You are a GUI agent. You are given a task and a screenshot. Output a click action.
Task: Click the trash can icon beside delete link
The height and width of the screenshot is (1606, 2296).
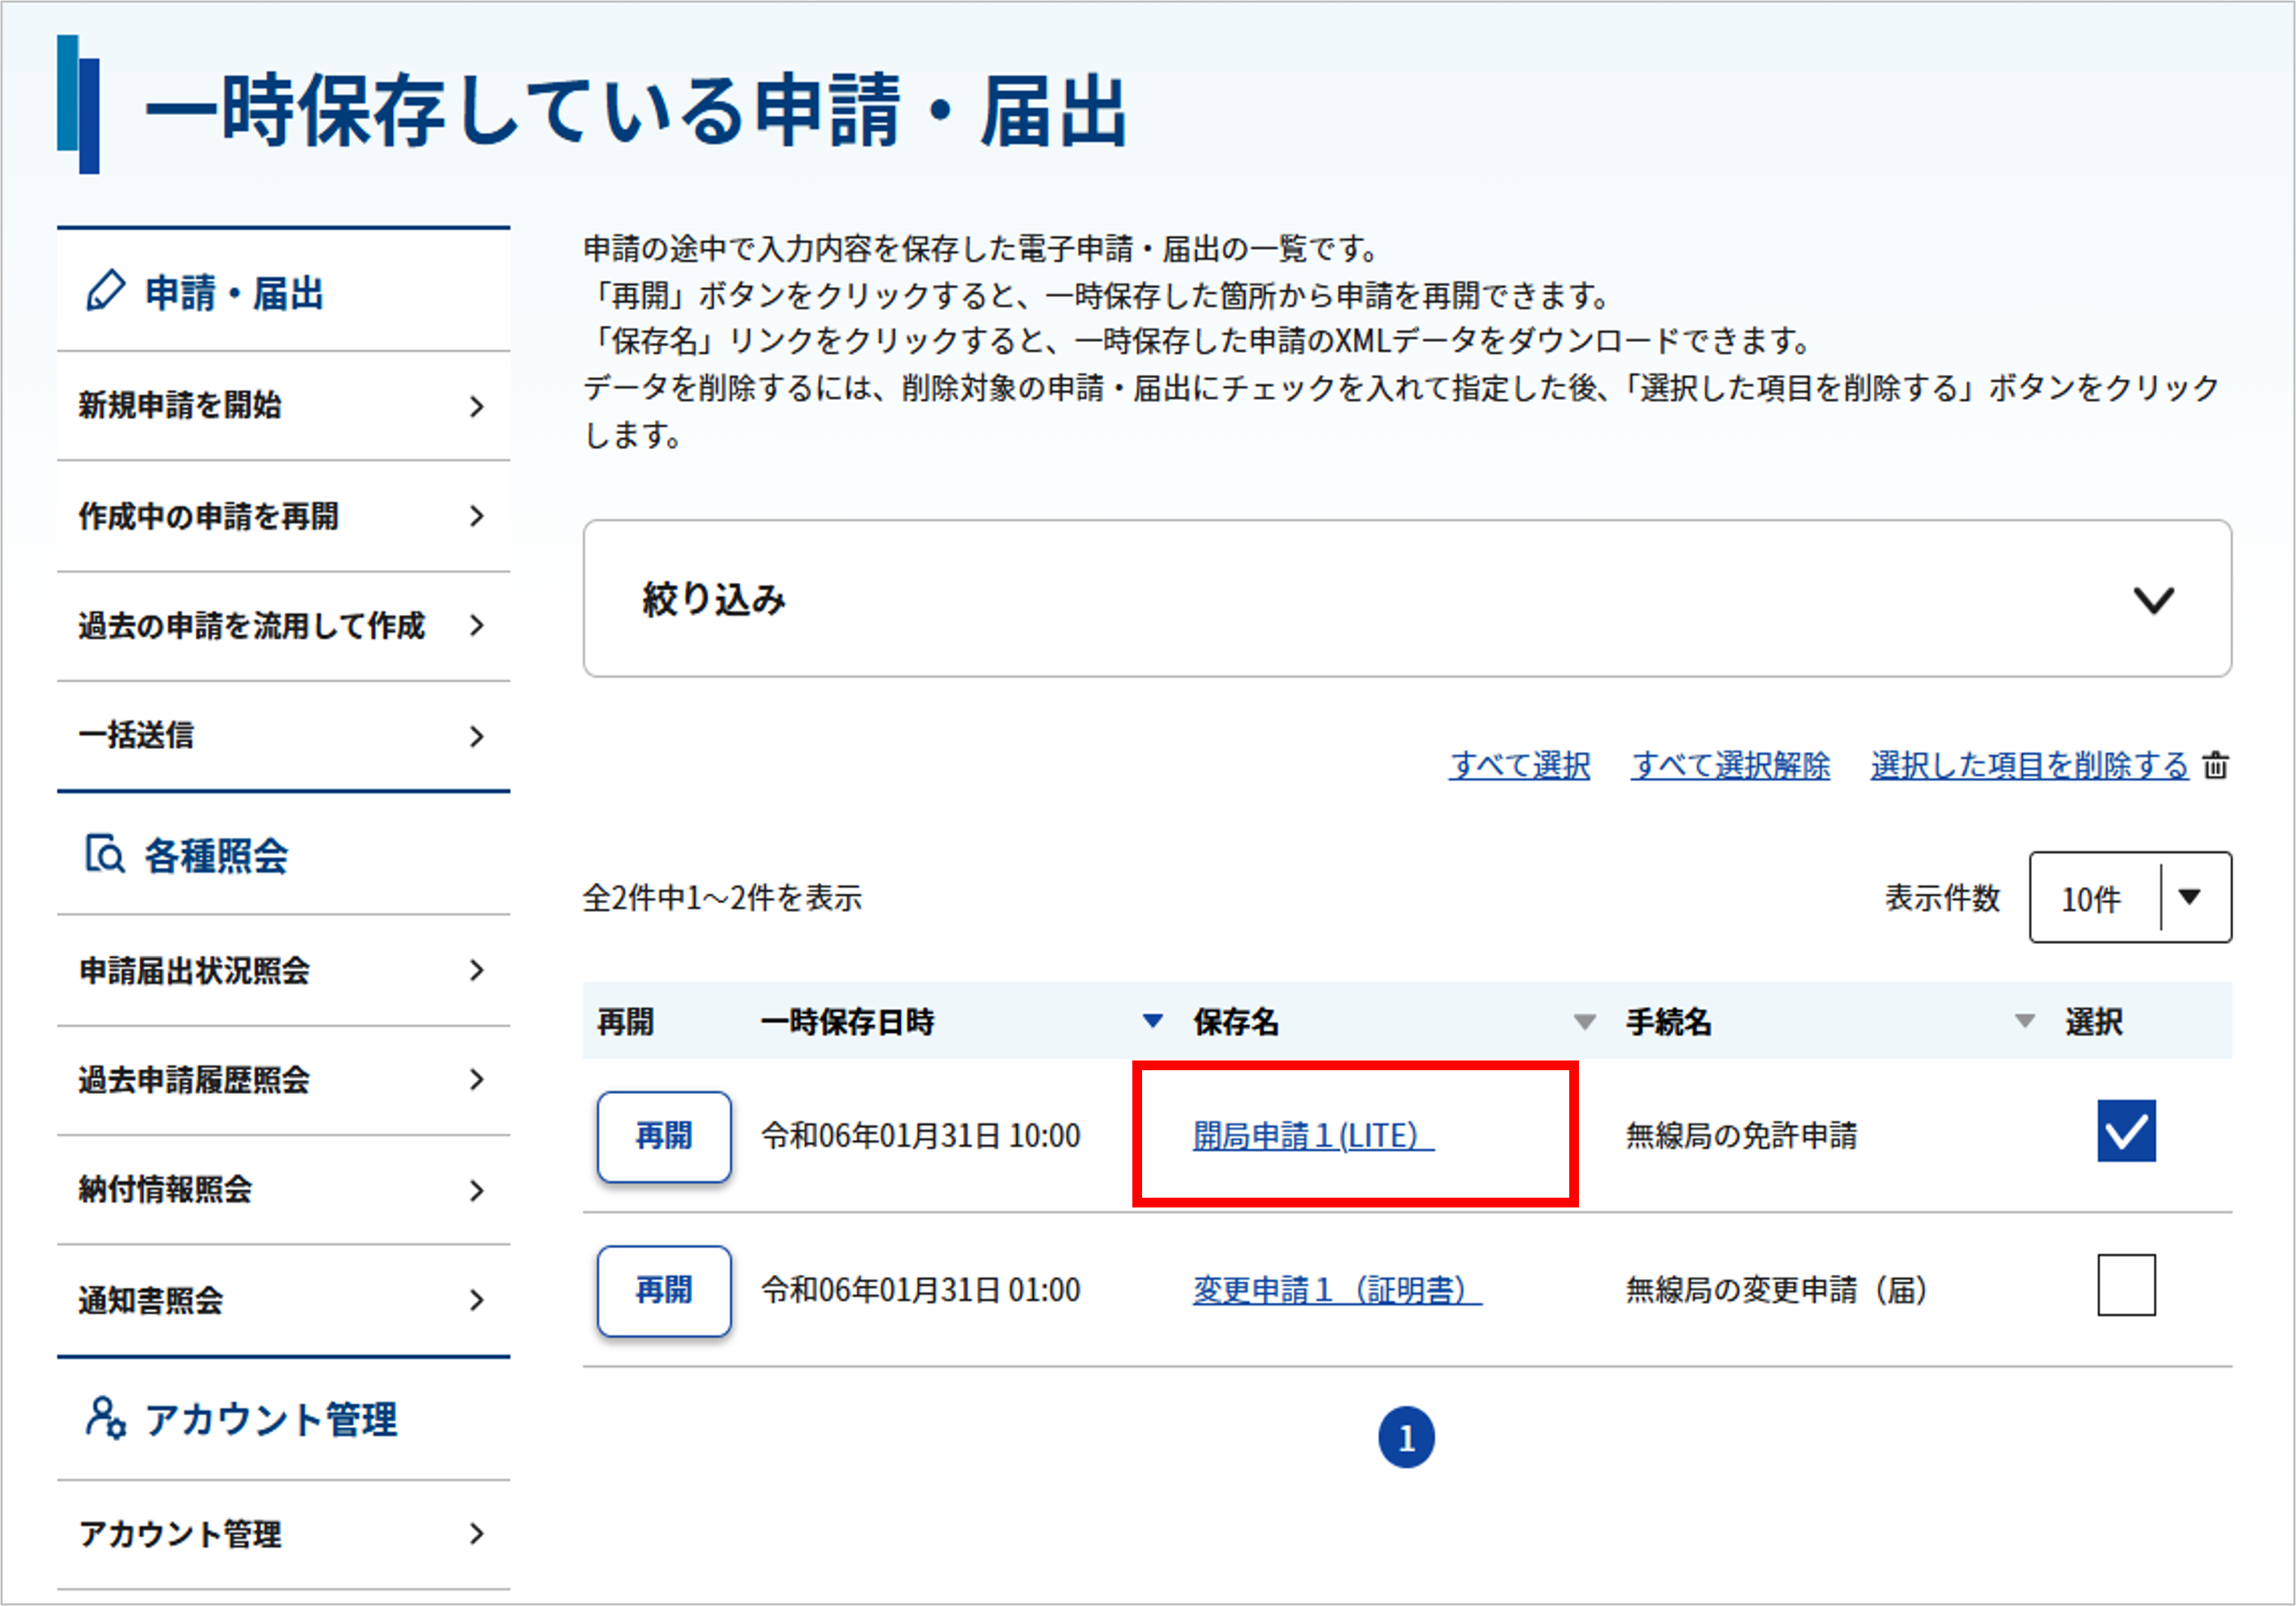2216,765
